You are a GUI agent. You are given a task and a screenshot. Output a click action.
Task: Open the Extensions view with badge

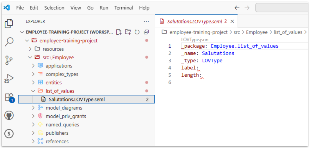tap(9, 97)
